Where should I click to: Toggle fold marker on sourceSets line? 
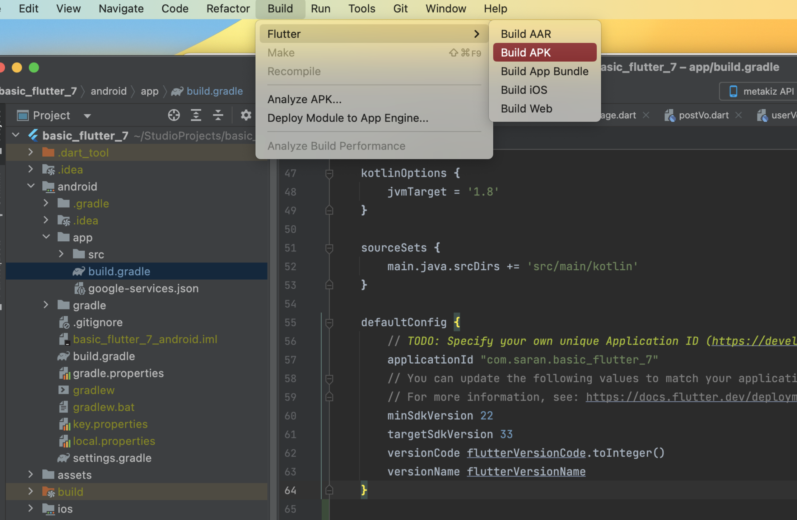pyautogui.click(x=329, y=248)
